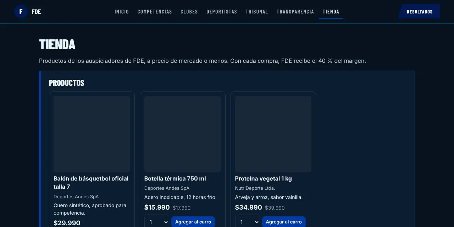Image resolution: width=454 pixels, height=227 pixels.
Task: Click the Resultados button
Action: pyautogui.click(x=419, y=12)
